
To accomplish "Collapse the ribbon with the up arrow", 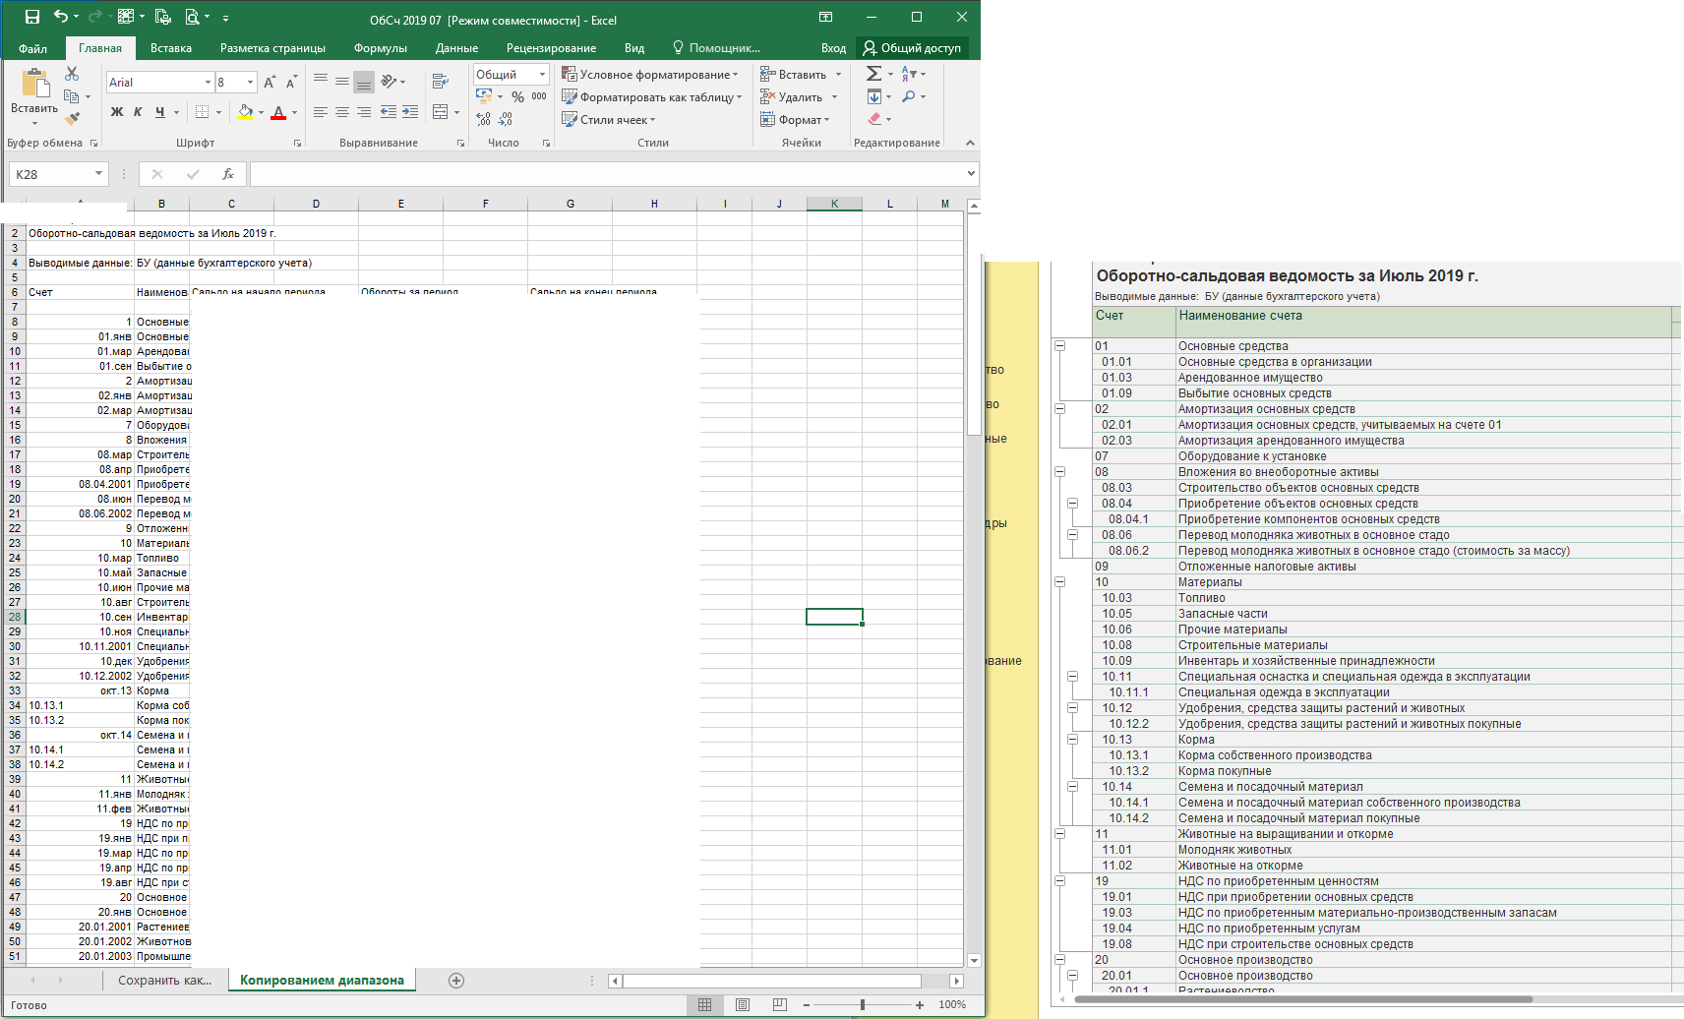I will tap(971, 143).
